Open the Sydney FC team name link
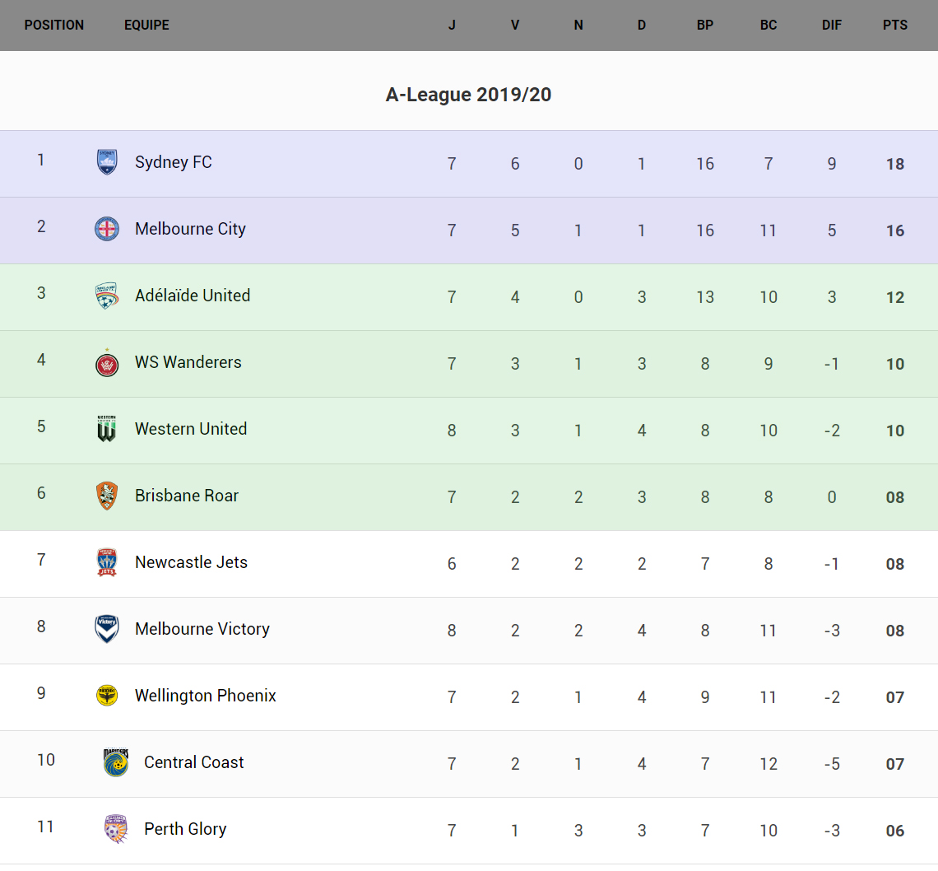The width and height of the screenshot is (938, 871). click(x=174, y=162)
